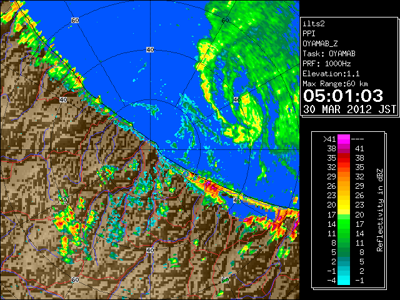Pick the magenta swatch atop the reflectivity scale
This screenshot has height=300, width=400.
[x=344, y=139]
